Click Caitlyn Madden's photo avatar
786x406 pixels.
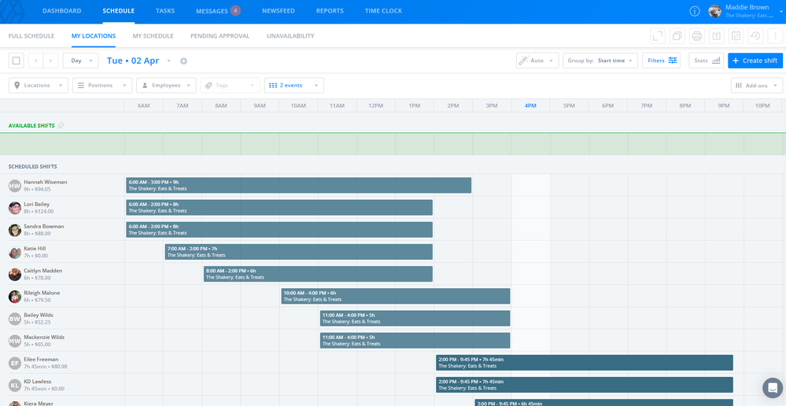(x=14, y=274)
